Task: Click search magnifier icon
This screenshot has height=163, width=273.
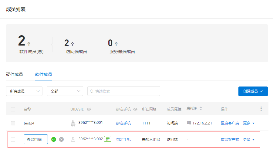Action: tap(92, 91)
